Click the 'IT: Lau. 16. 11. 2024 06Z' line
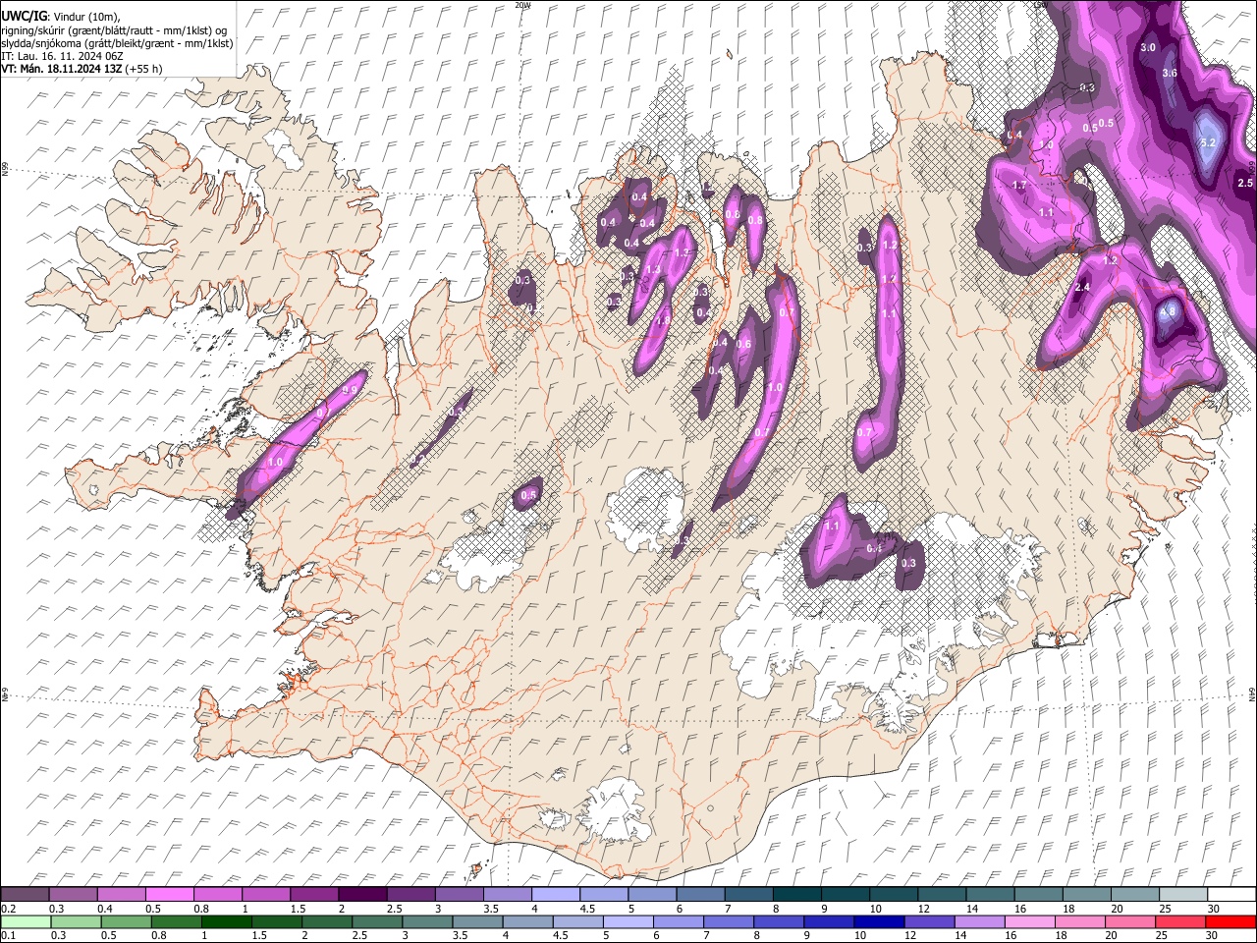The height and width of the screenshot is (943, 1257). pyautogui.click(x=61, y=56)
